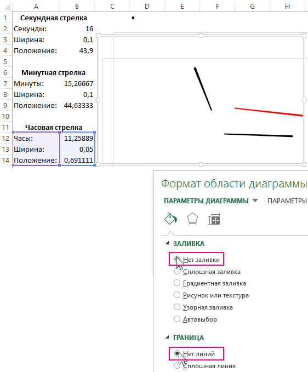Click cell 'Секундная стрелка'
The image size is (308, 372).
53,18
